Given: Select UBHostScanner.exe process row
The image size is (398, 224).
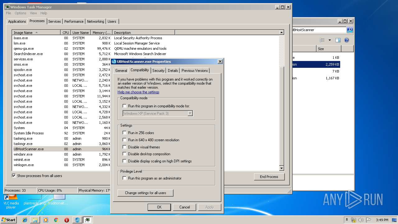Looking at the screenshot, I should pos(62,149).
